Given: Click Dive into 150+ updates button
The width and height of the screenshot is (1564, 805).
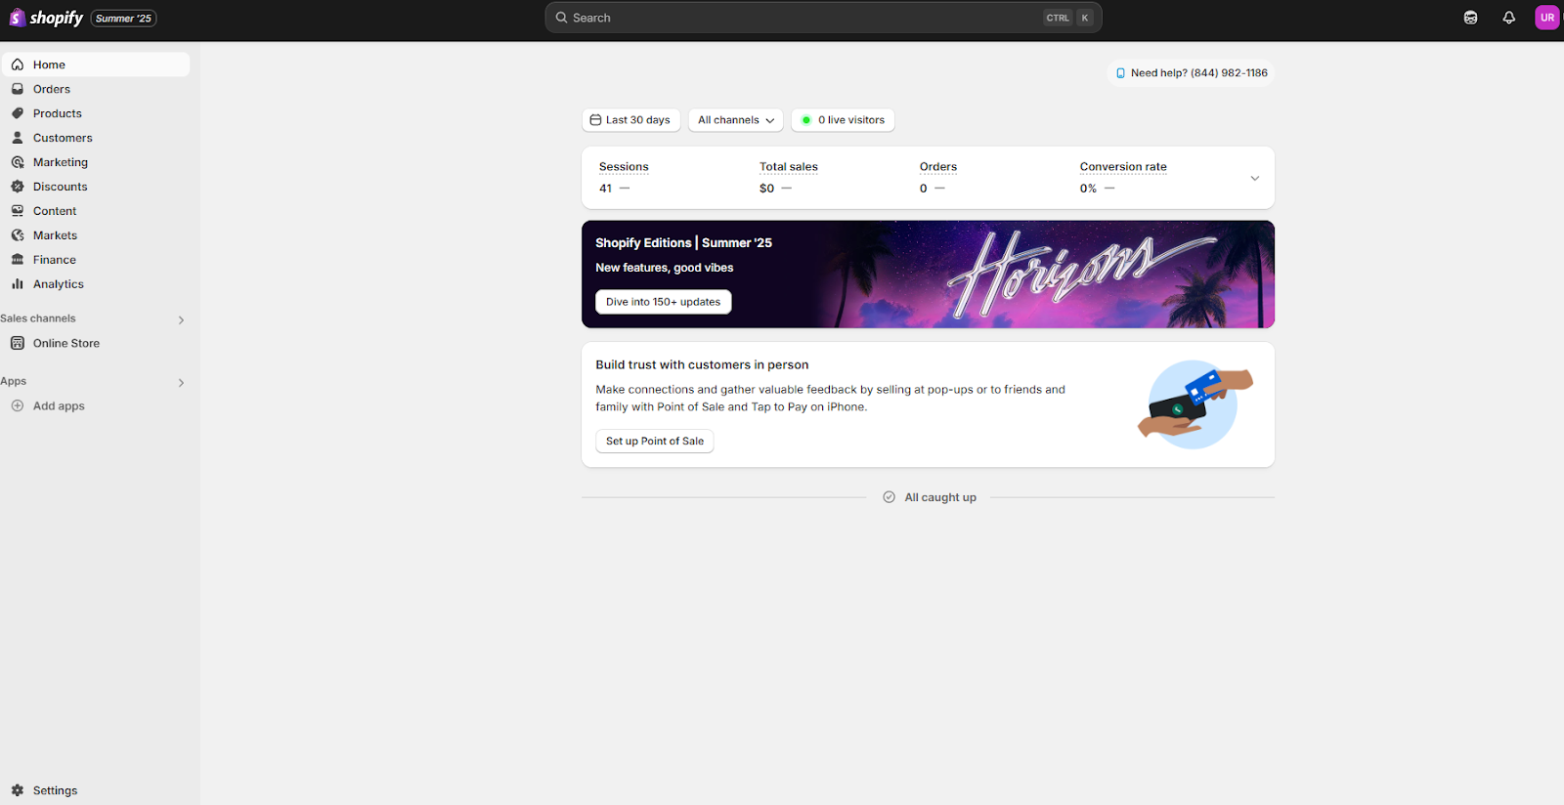Looking at the screenshot, I should pyautogui.click(x=664, y=302).
